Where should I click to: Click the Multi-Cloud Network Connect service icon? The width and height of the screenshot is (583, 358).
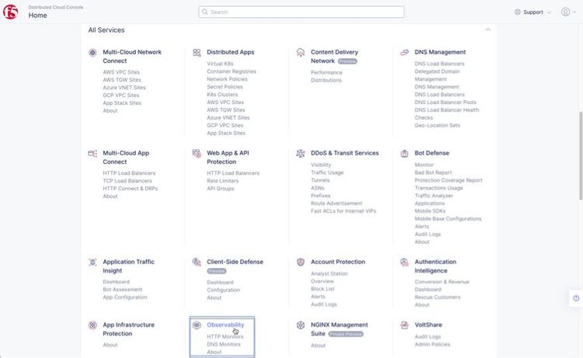coord(93,53)
